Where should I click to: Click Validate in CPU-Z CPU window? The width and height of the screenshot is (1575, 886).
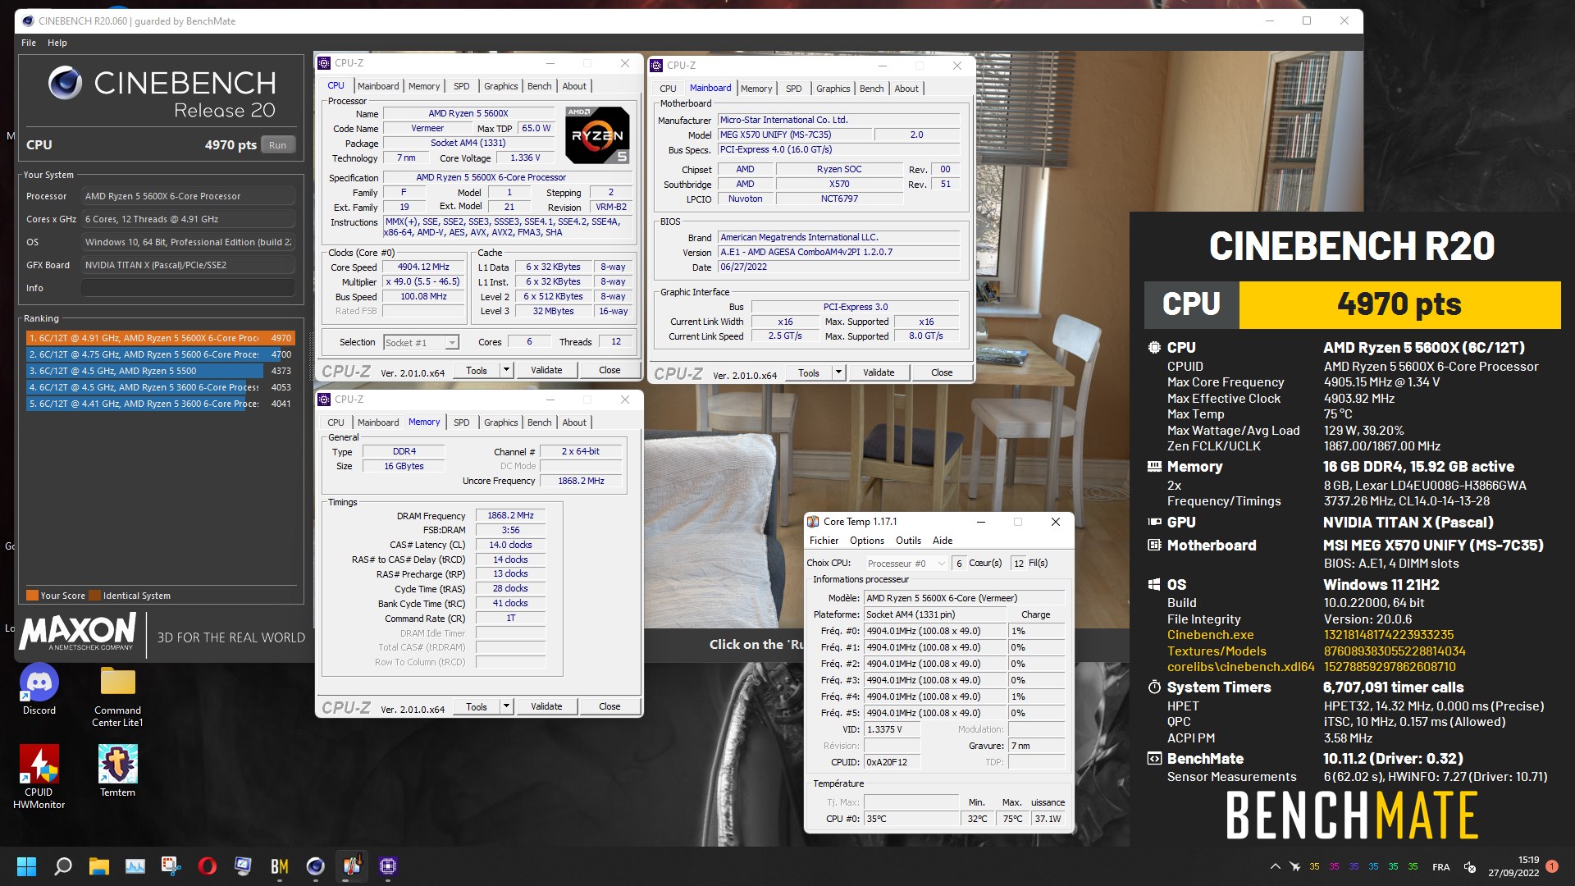pyautogui.click(x=546, y=370)
